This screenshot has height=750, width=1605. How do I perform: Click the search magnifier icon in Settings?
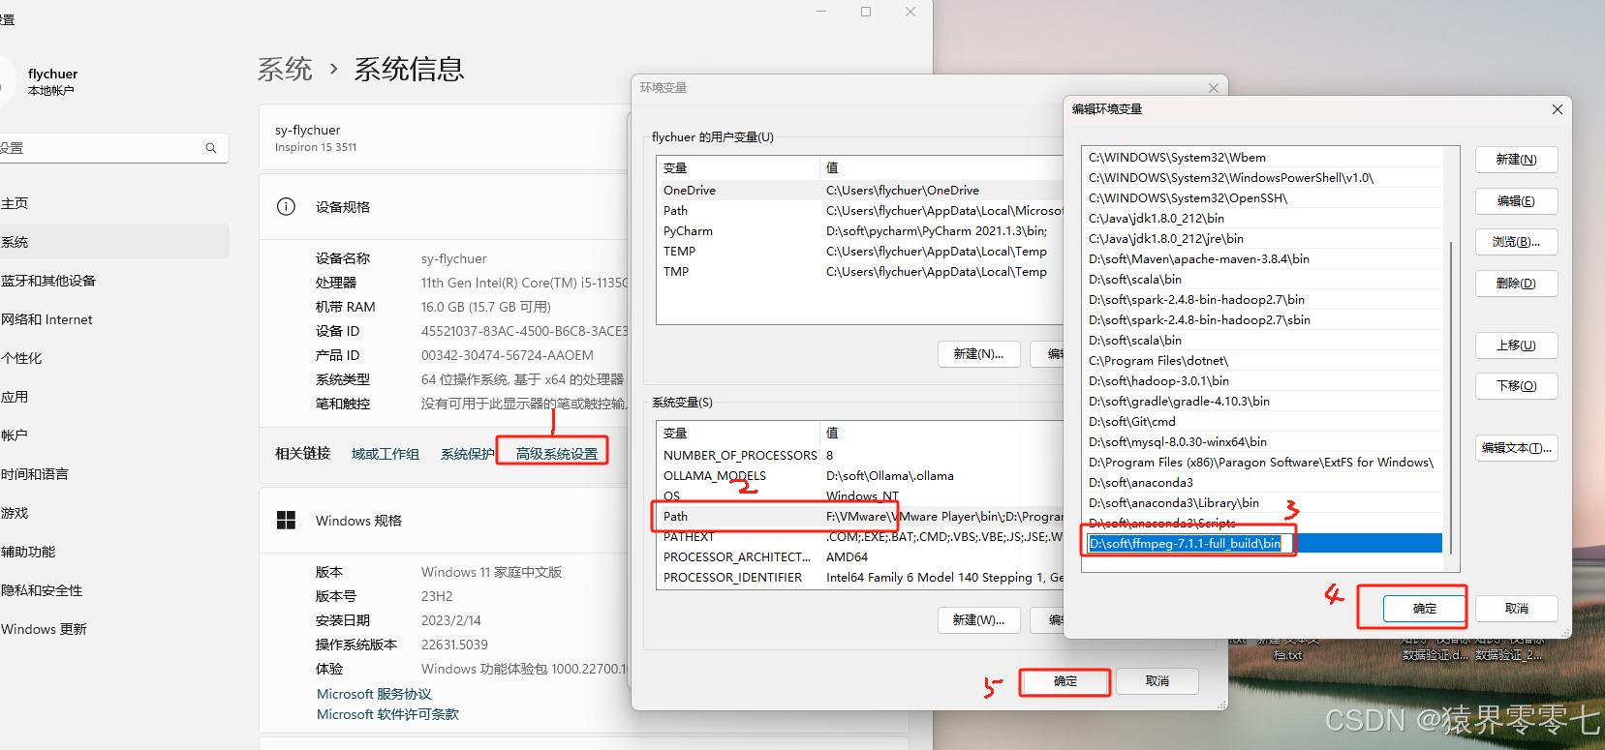[x=211, y=148]
